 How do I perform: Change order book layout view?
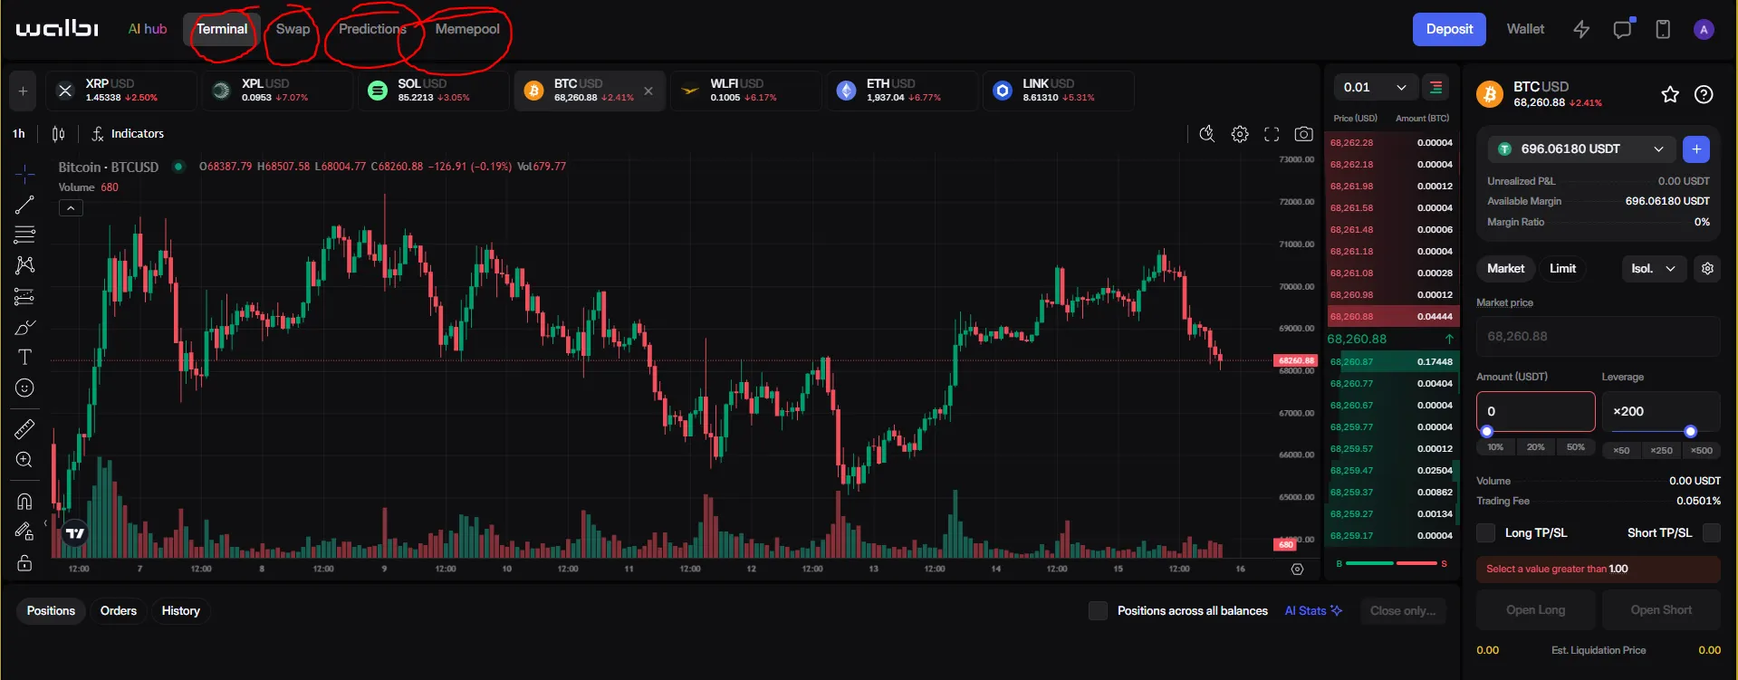[1436, 87]
